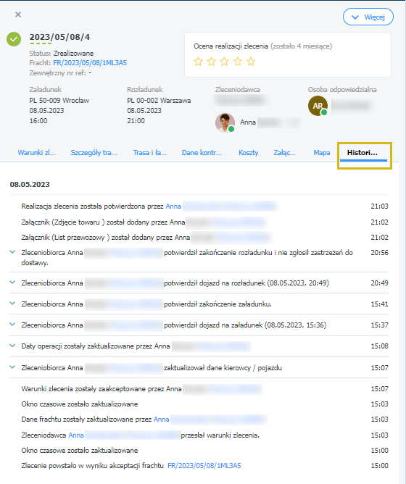The height and width of the screenshot is (484, 406).
Task: Expand the loading completion entry at 15:41
Action: [x=12, y=304]
